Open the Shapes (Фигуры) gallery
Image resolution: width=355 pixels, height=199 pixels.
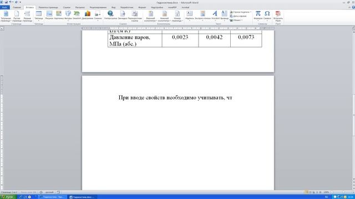point(68,15)
